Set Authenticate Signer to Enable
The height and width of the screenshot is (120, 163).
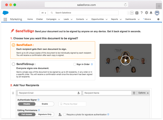[x=45, y=104]
